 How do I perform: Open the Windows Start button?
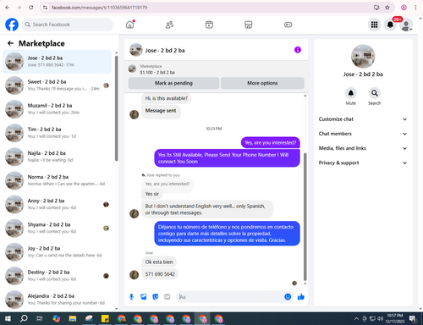tap(8, 319)
